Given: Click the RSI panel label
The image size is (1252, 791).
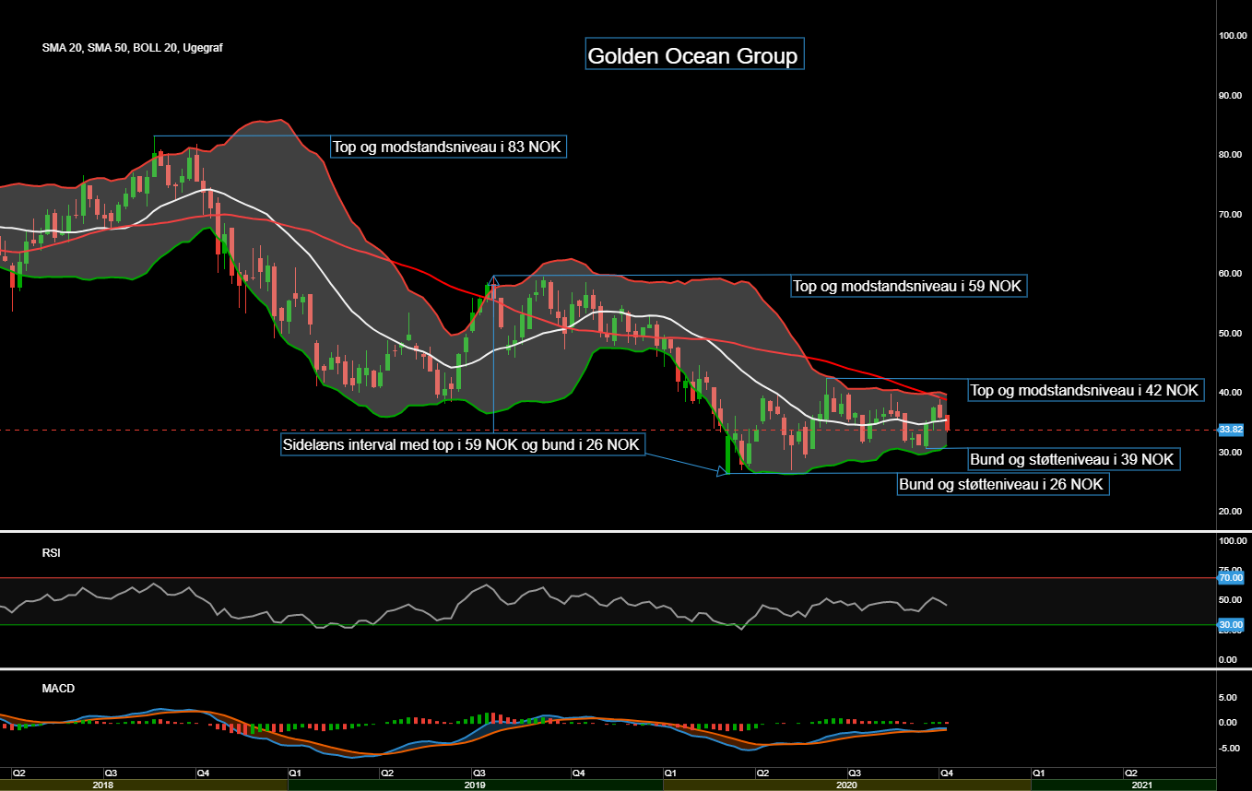Looking at the screenshot, I should pyautogui.click(x=51, y=554).
